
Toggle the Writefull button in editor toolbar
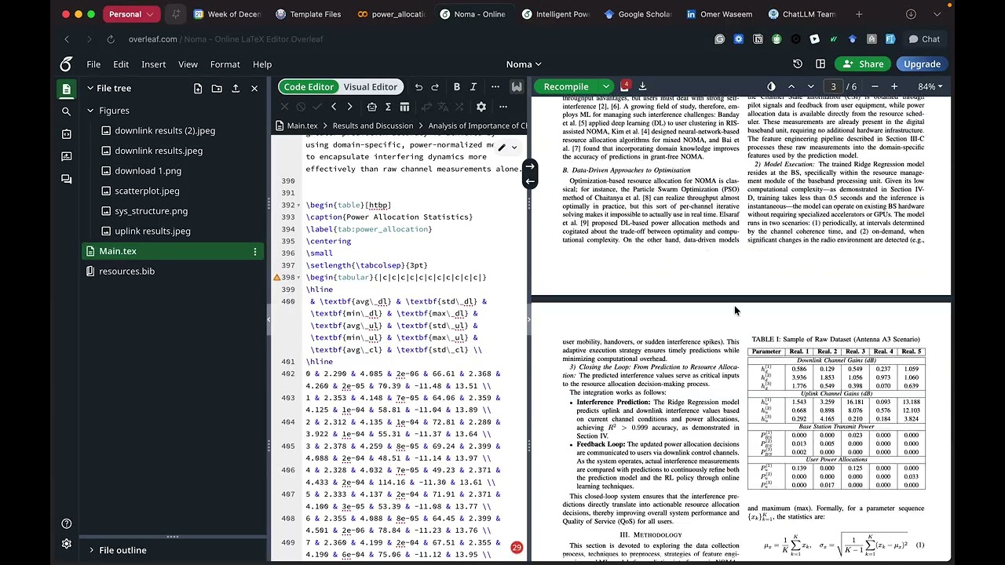517,87
